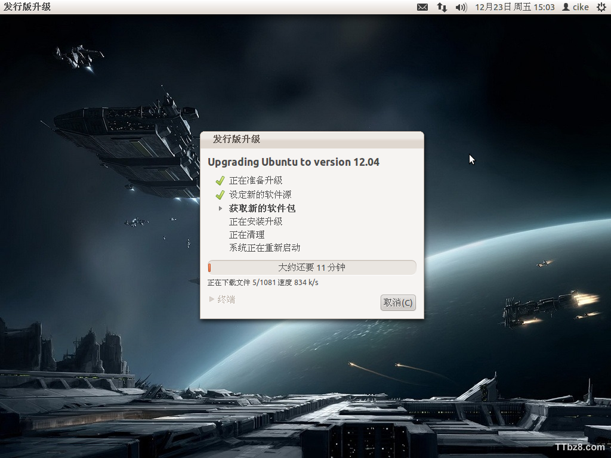Open the sound volume speaker indicator
Screen dimensions: 611x458
461,7
